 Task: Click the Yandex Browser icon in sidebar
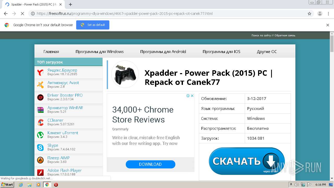40,72
